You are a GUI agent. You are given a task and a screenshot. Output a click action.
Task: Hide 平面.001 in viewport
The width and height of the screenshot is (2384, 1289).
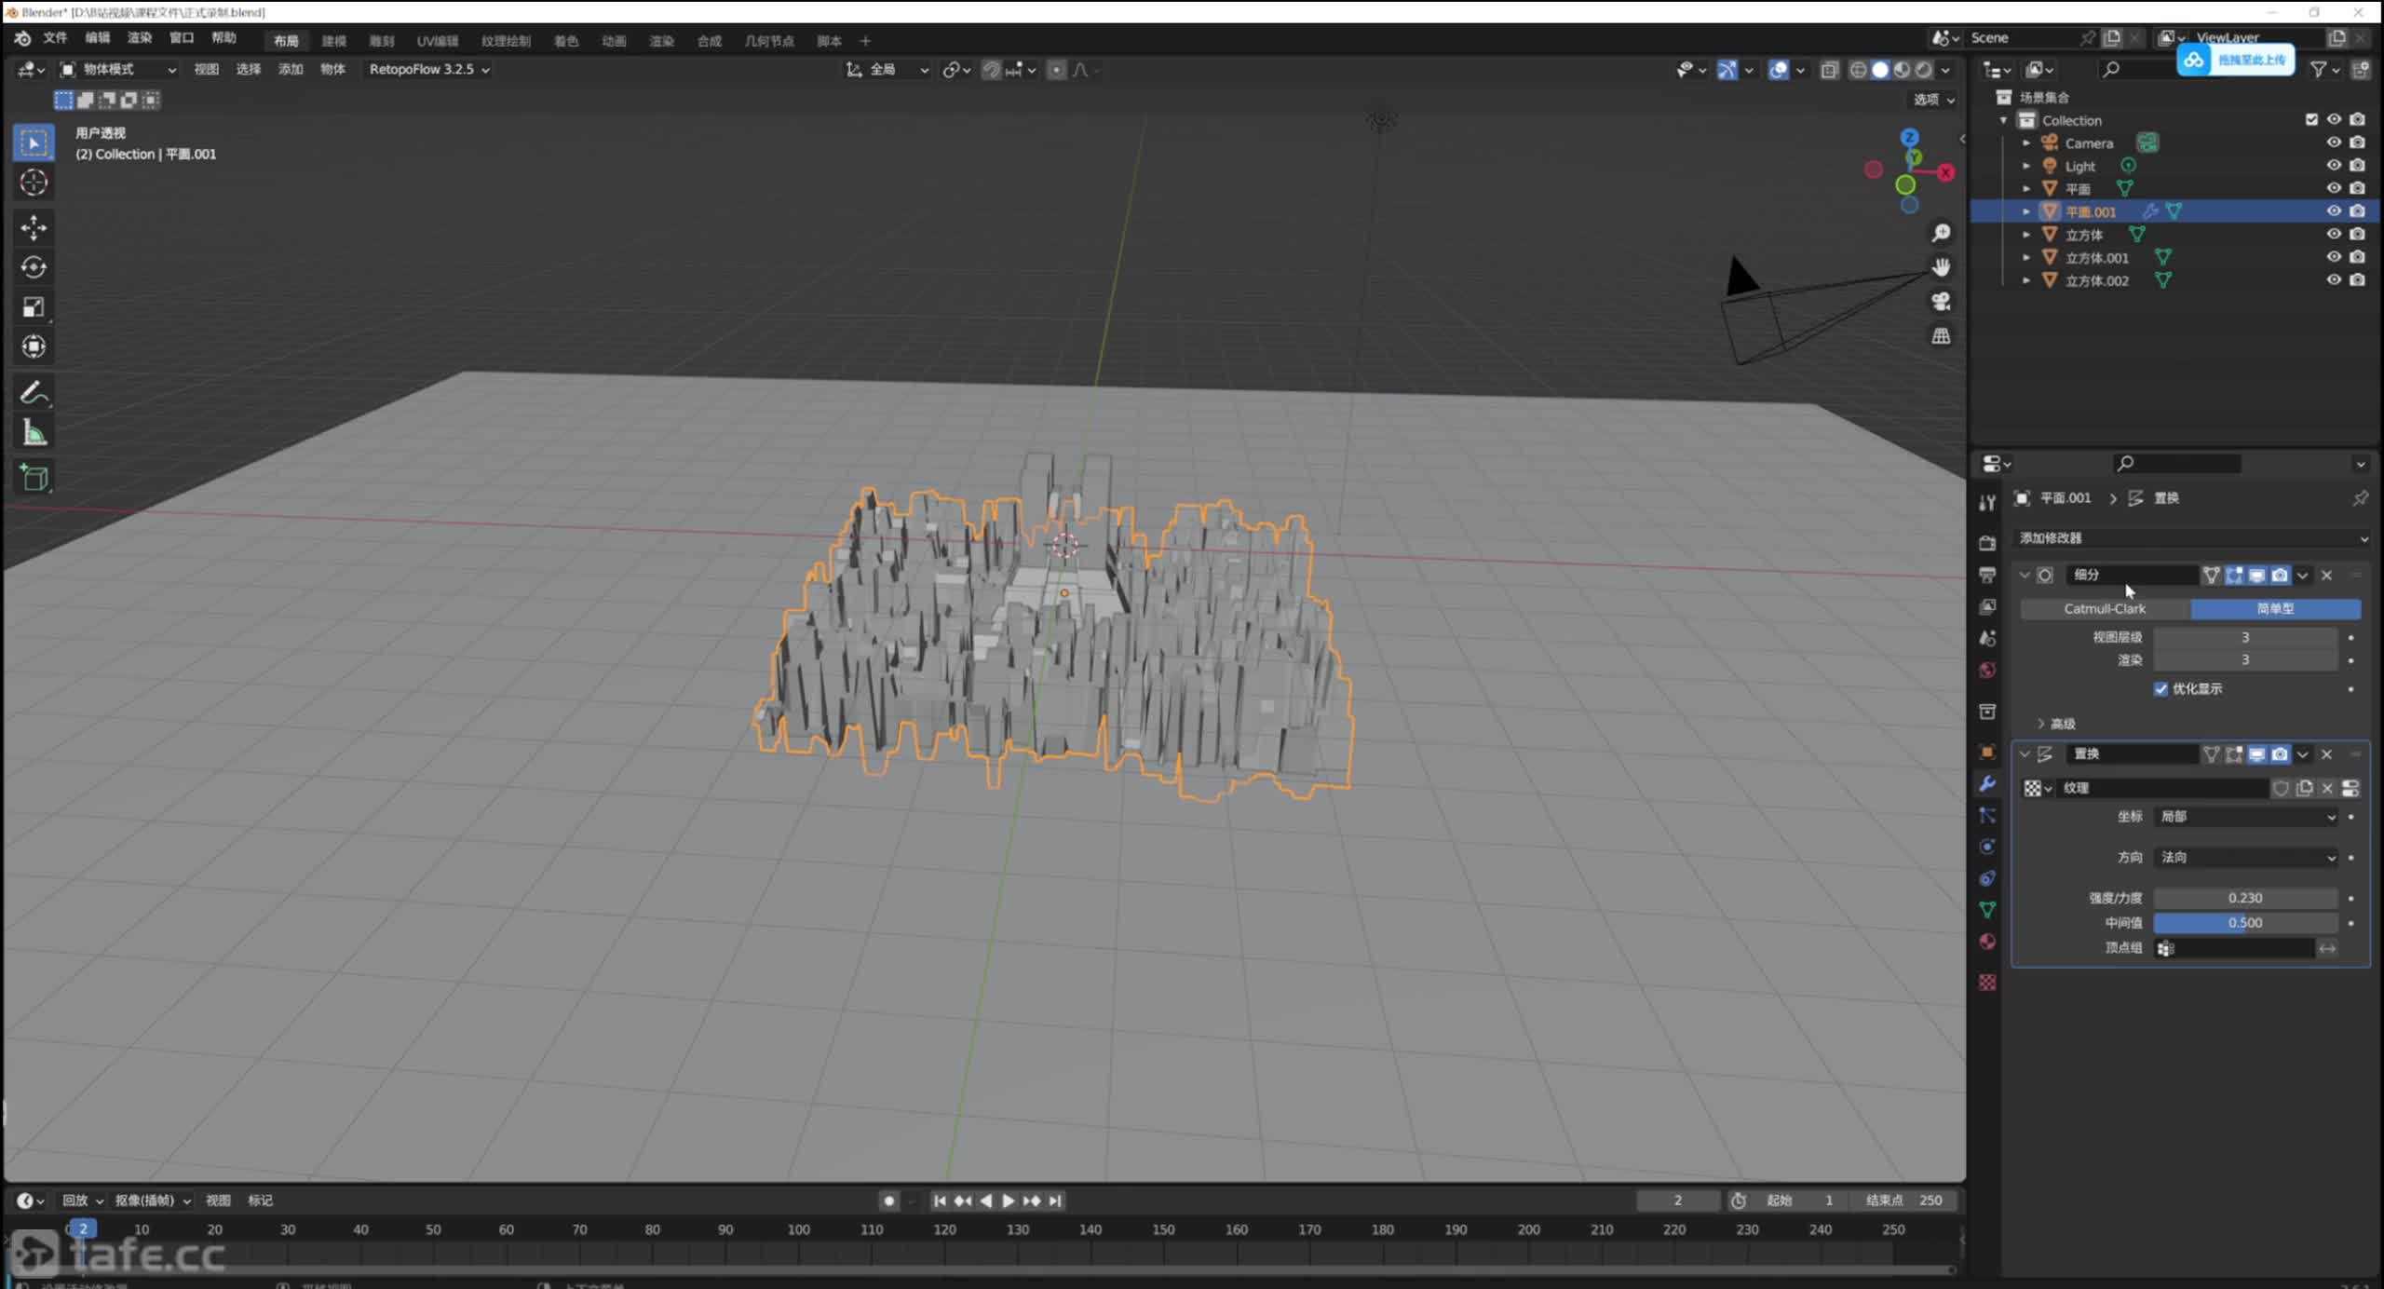pyautogui.click(x=2334, y=211)
